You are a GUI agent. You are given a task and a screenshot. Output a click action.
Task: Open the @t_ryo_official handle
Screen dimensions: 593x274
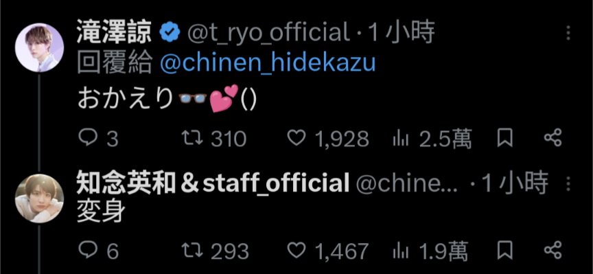click(x=268, y=32)
